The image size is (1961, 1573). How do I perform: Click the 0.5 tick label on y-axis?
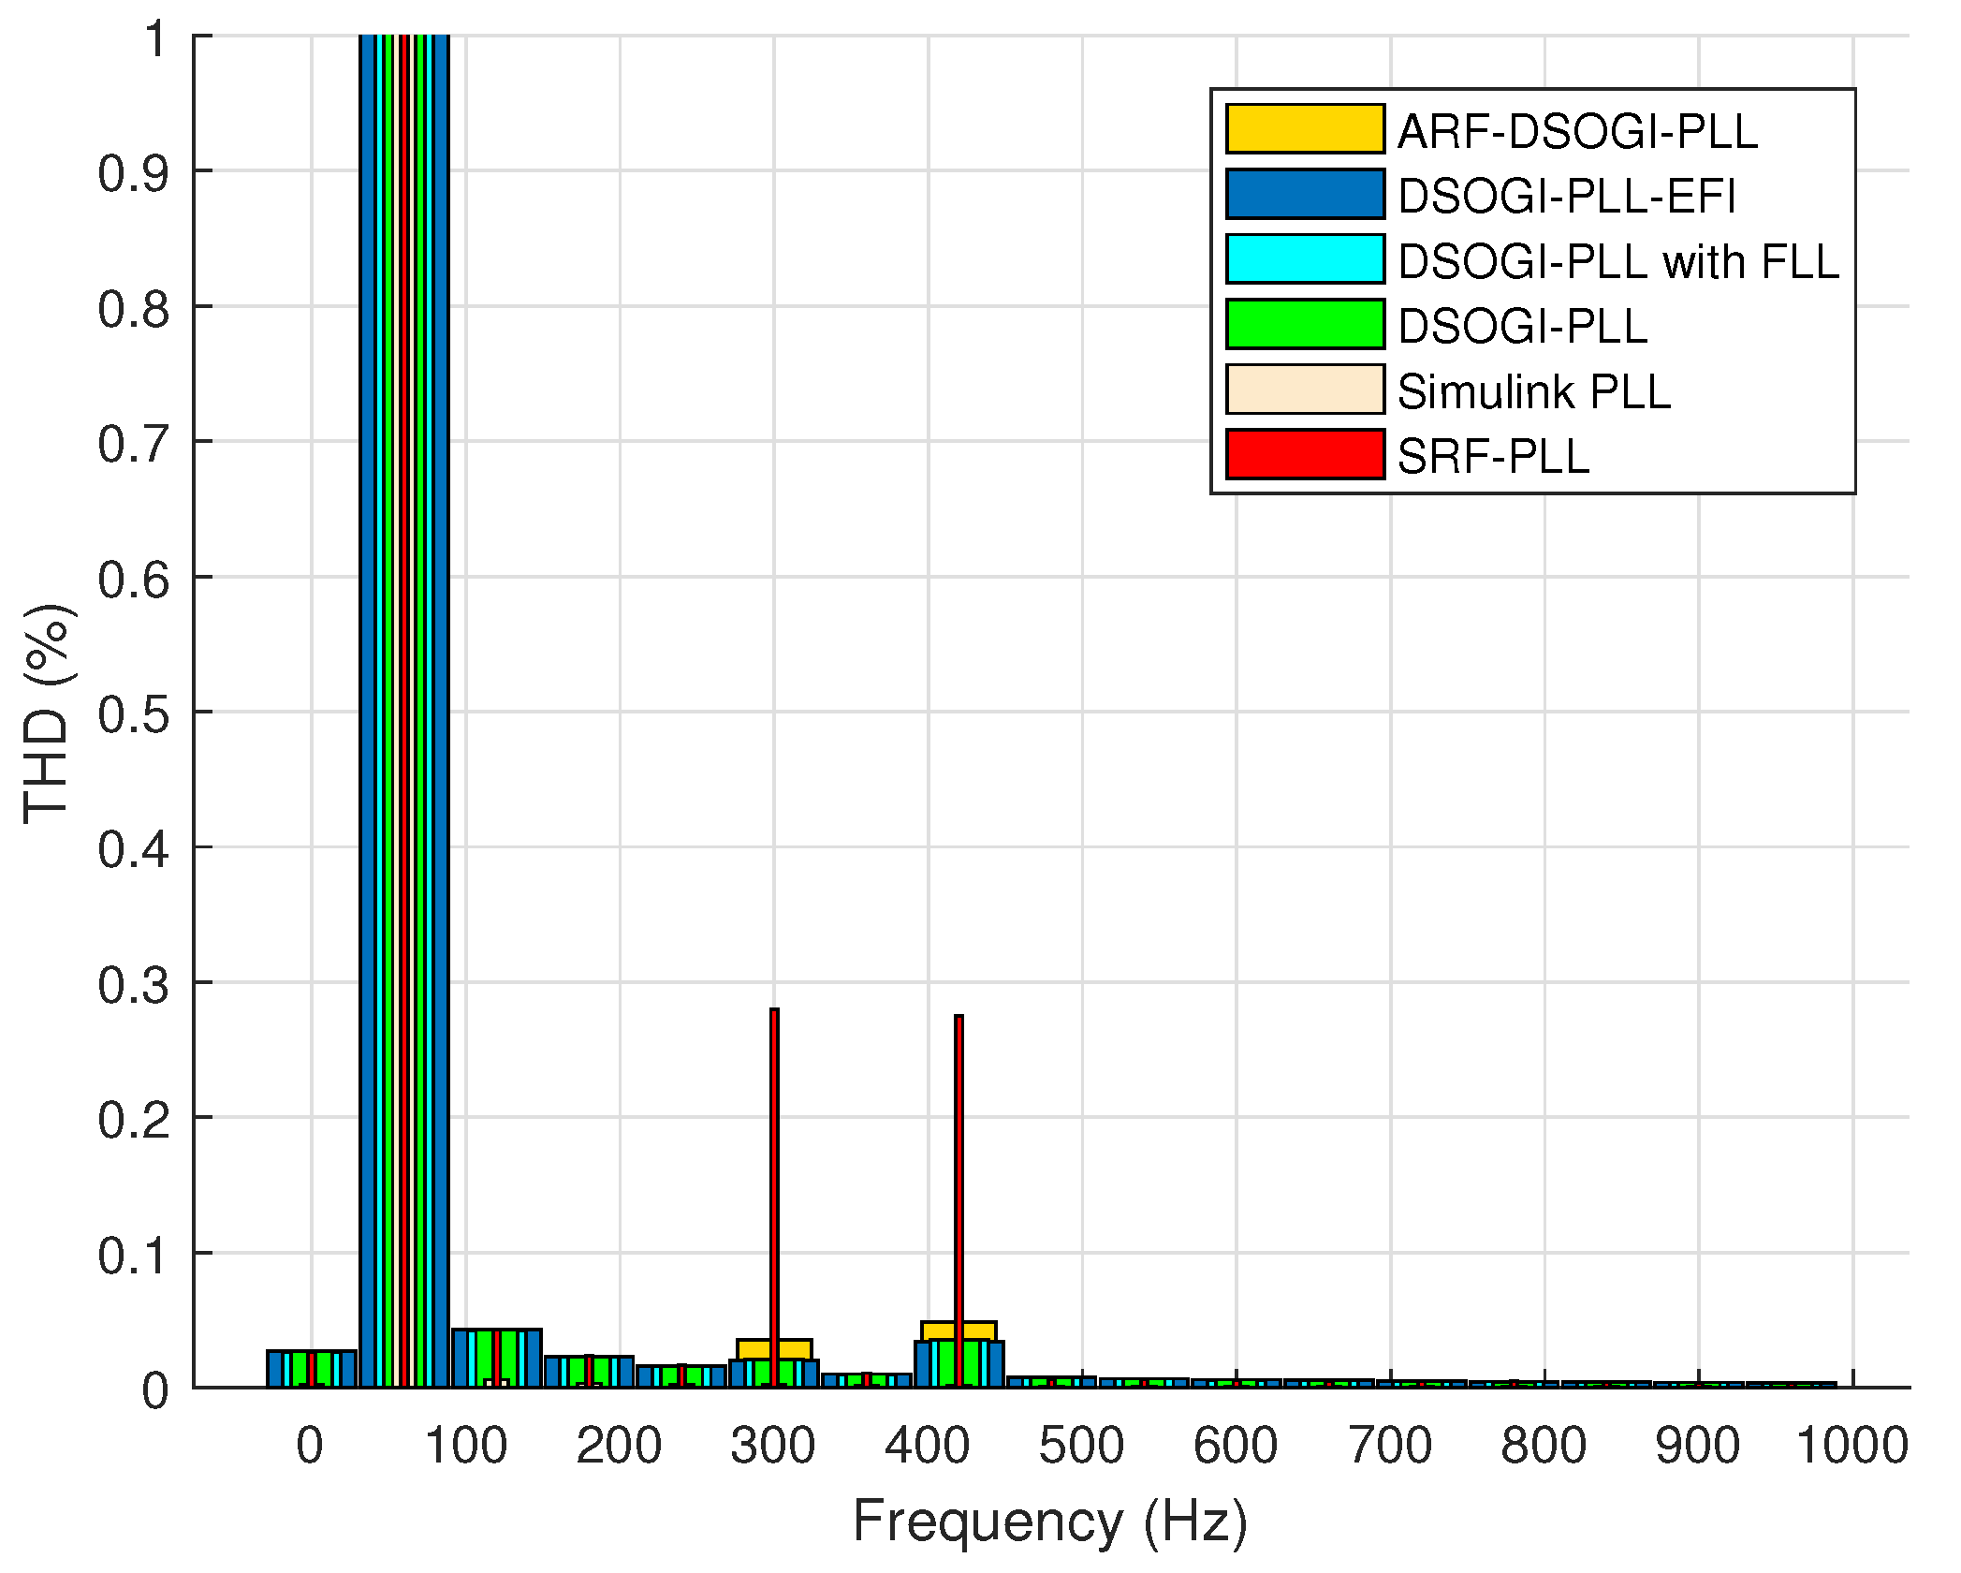click(133, 713)
